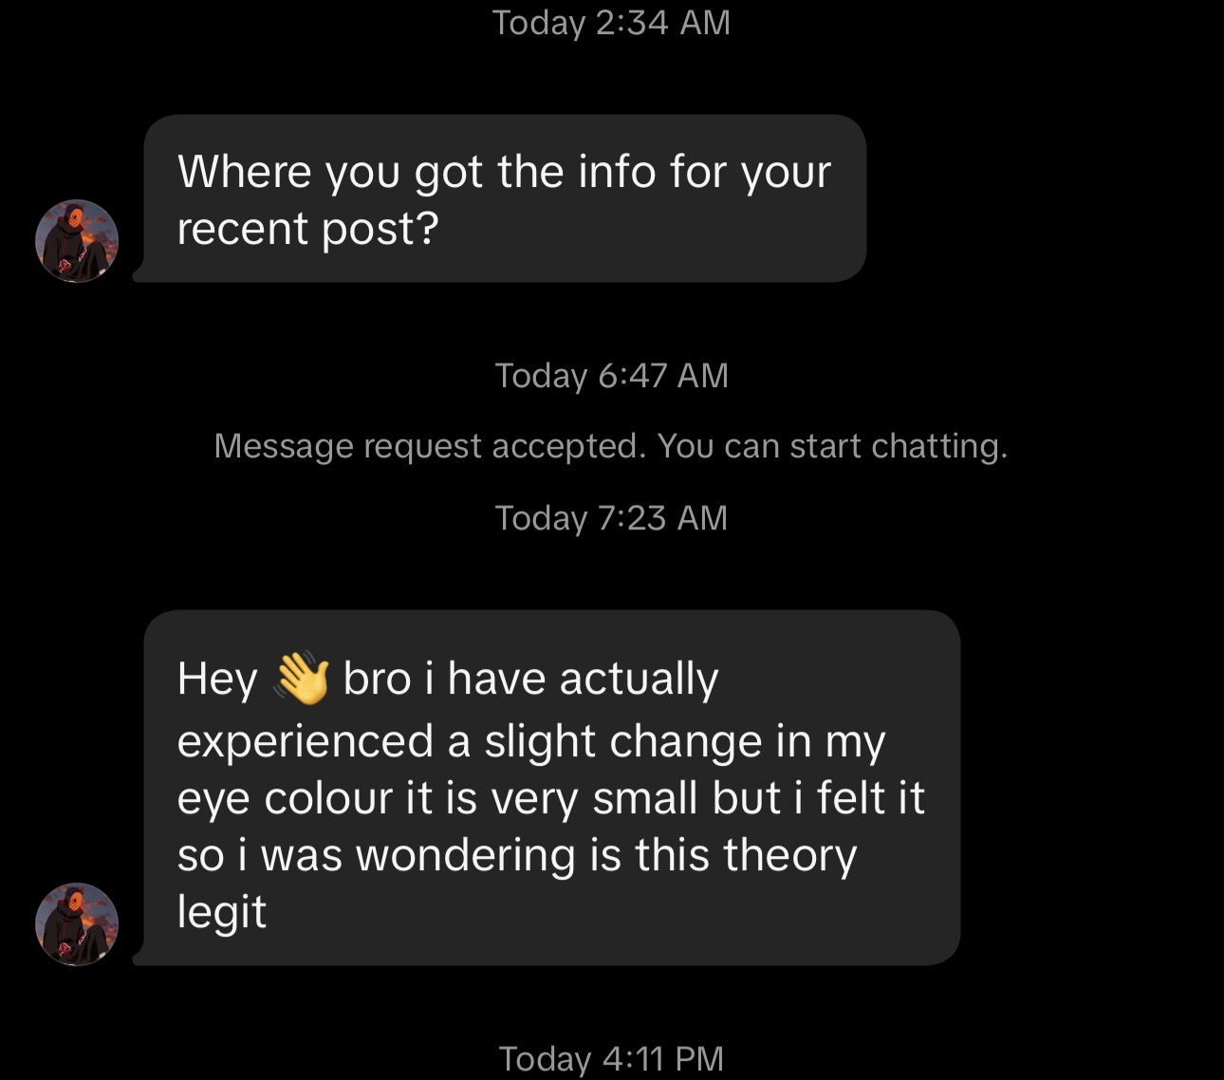Open the avatar beside the "recent post" message

[77, 241]
